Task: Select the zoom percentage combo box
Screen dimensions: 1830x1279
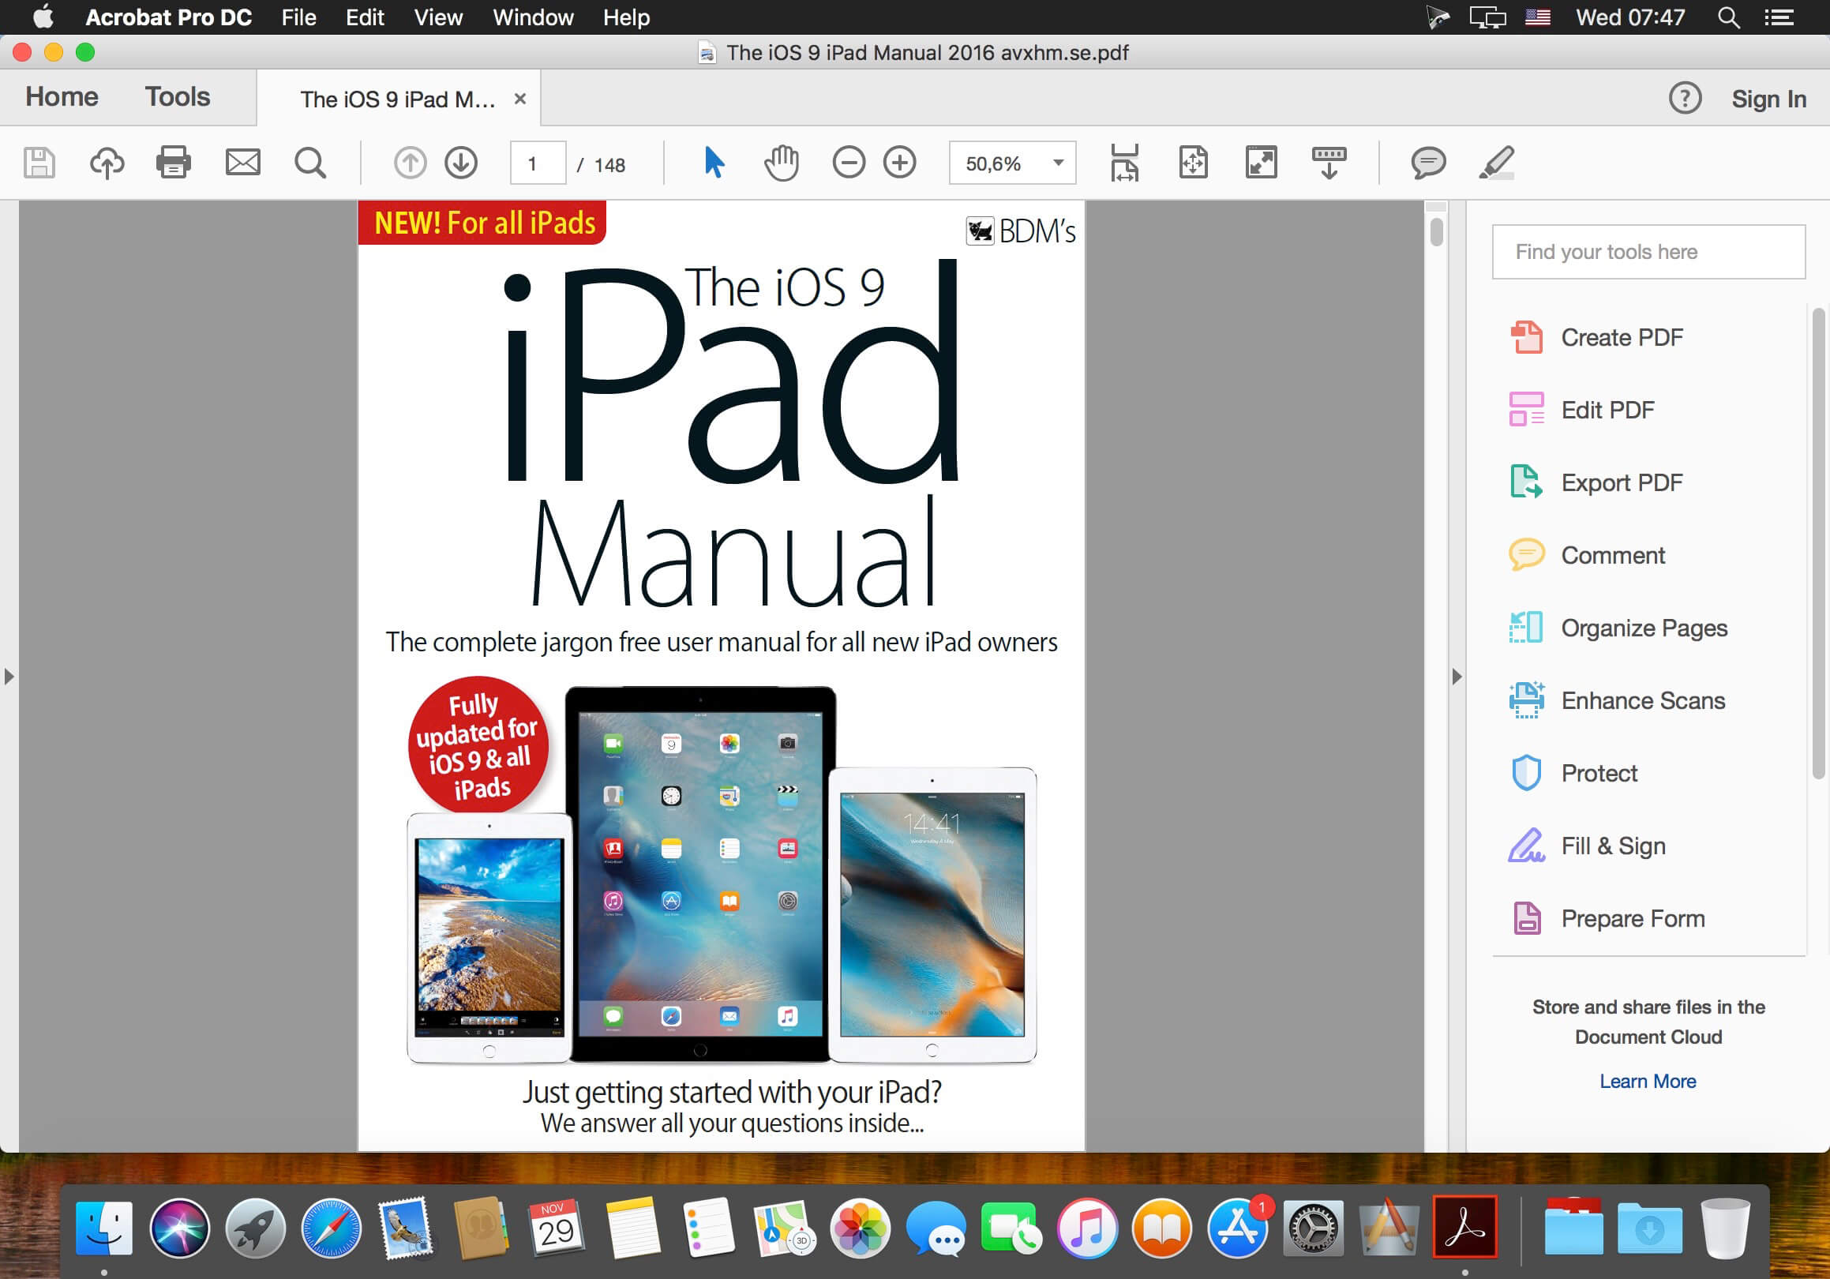Action: (x=1011, y=164)
